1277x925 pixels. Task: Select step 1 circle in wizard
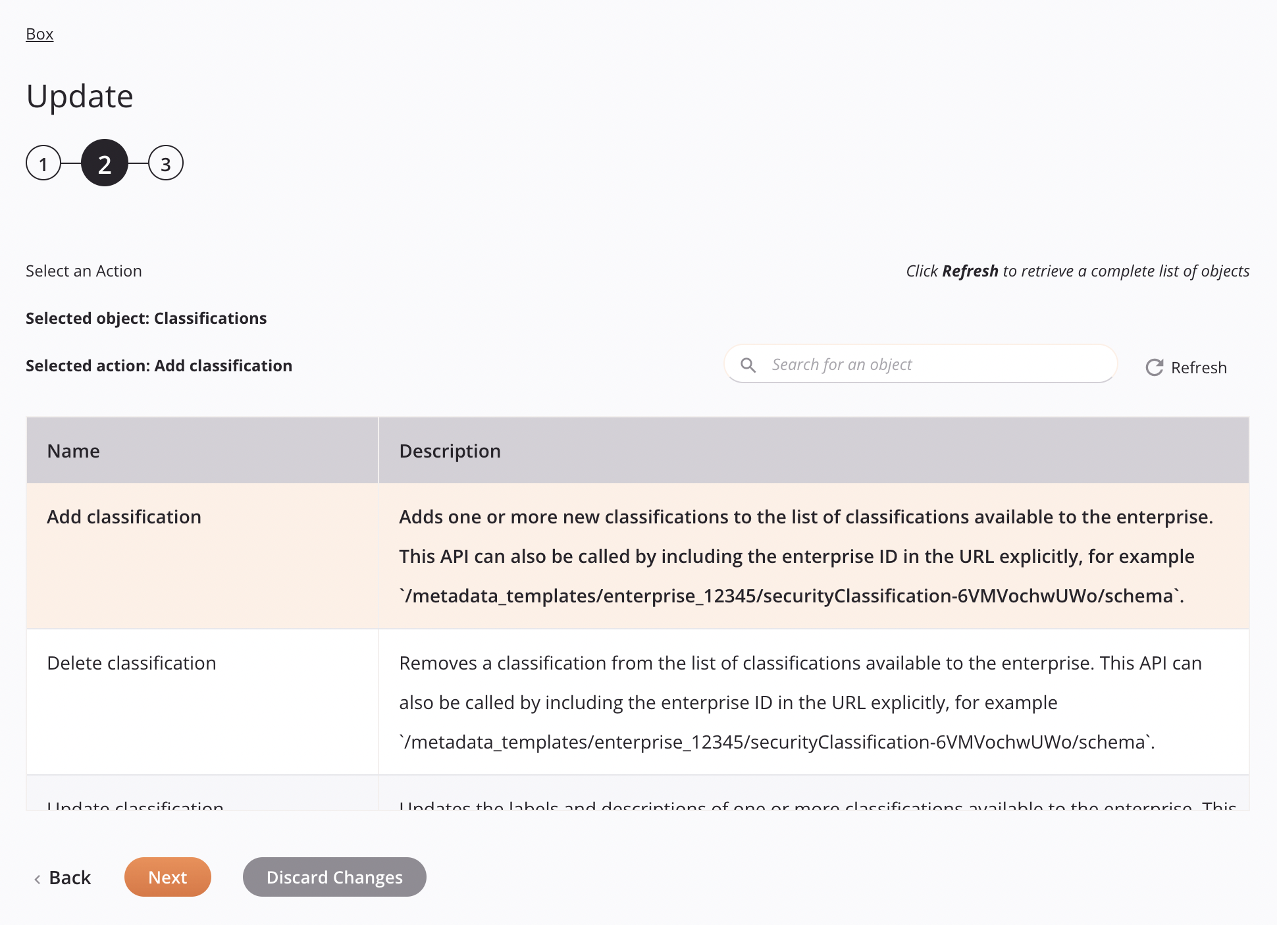click(45, 163)
